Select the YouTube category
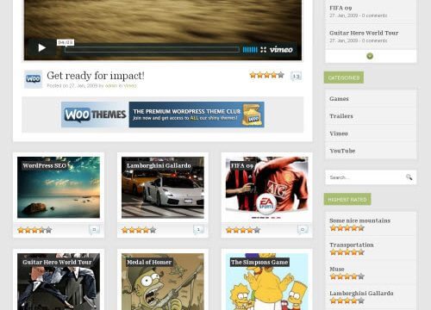Screen dimensions: 431x310 coord(342,151)
